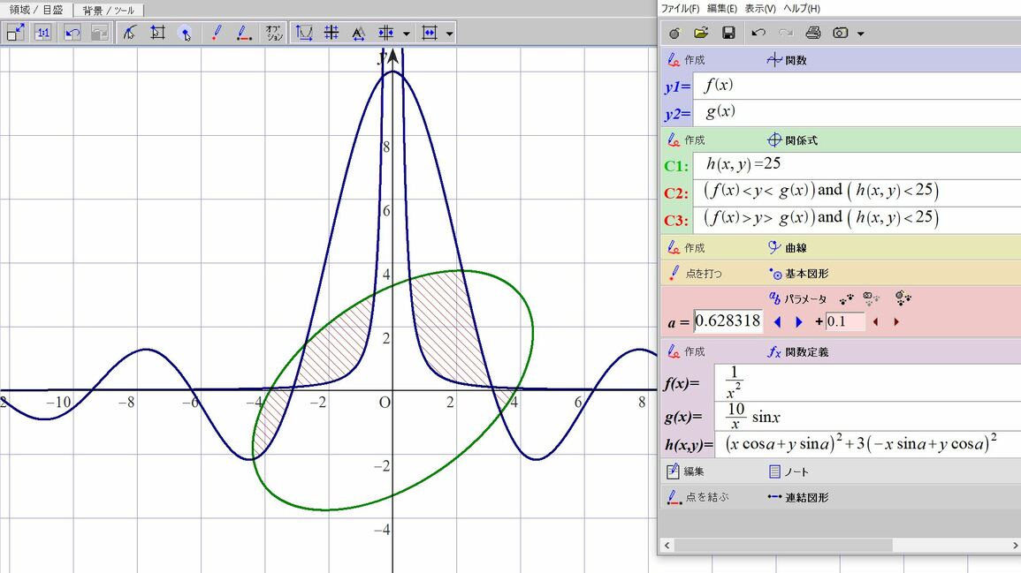
Task: Decrease parameter a with blue left arrow
Action: click(778, 322)
